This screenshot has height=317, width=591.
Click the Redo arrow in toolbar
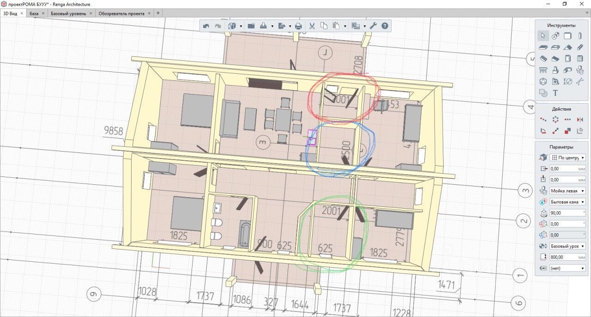pos(217,26)
